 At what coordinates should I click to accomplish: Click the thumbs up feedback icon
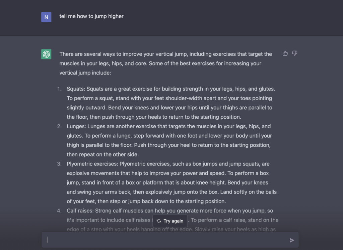[x=285, y=53]
